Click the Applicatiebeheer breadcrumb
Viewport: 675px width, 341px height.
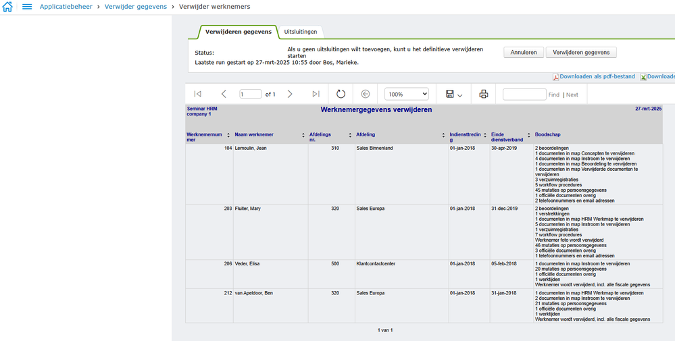[66, 7]
